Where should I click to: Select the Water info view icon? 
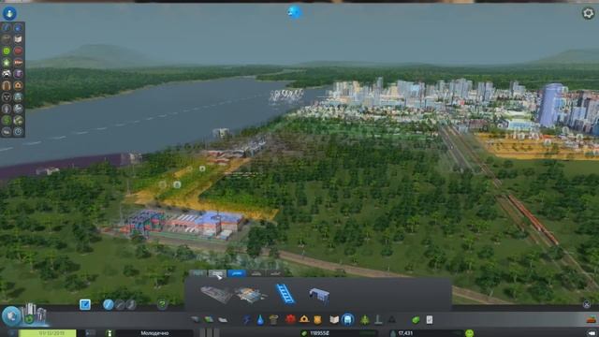18,27
